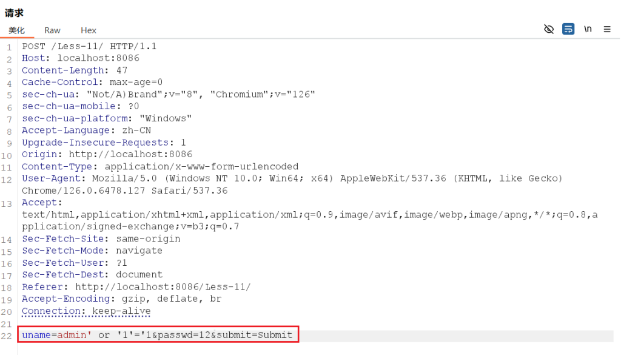Viewport: 621px width, 355px height.
Task: Click the Host: localhost:8086 header
Action: [81, 58]
